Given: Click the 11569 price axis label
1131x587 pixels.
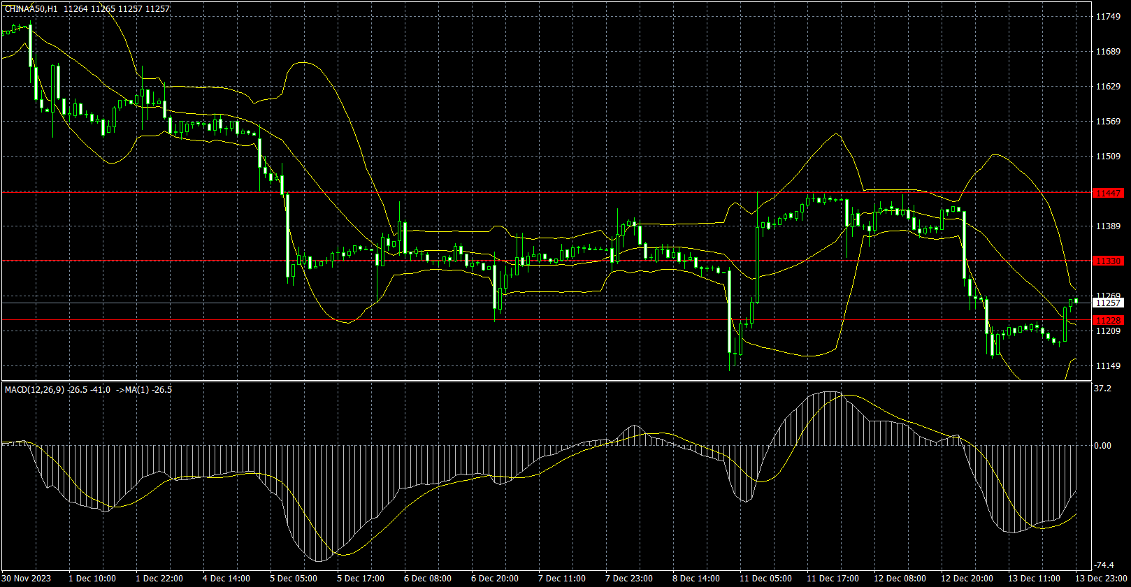Looking at the screenshot, I should (1109, 121).
